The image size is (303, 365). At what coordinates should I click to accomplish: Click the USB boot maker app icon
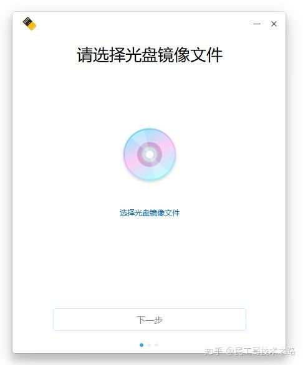click(29, 24)
